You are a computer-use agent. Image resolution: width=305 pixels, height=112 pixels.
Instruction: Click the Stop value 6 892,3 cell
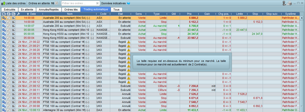tap(258, 106)
